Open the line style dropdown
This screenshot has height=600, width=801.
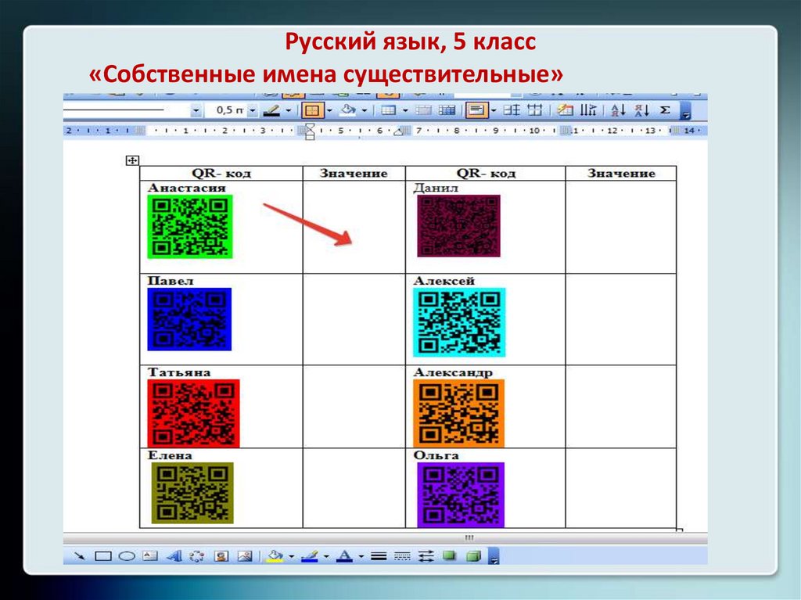click(x=196, y=110)
